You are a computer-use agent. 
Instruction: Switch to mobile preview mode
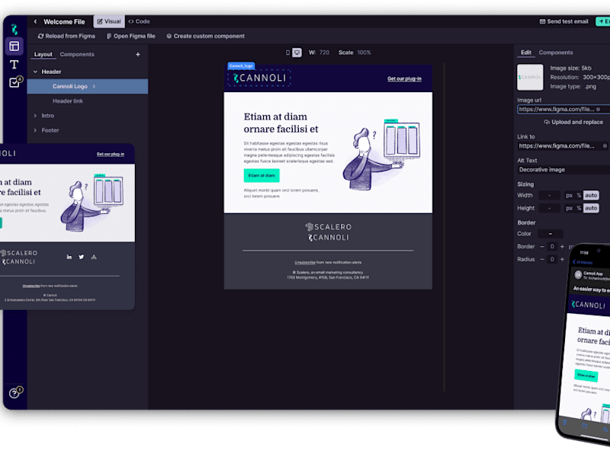(x=288, y=53)
